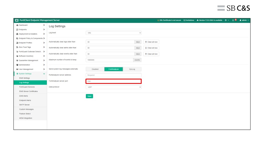Image resolution: width=264 pixels, height=148 pixels.
Task: Expand the Deployment & Installers chevron
Action: (x=44, y=34)
